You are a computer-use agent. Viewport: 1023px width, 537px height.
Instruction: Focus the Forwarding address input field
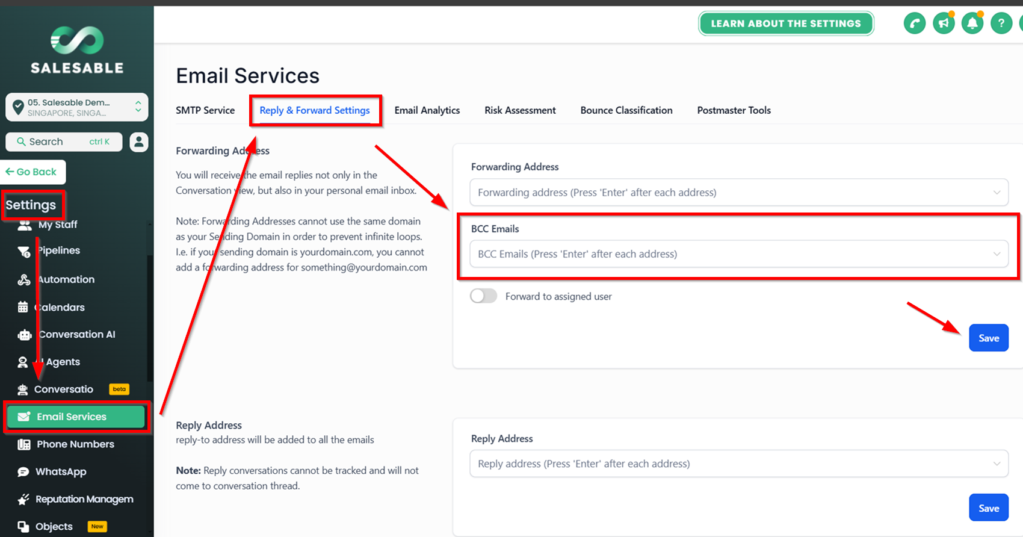[x=739, y=193]
